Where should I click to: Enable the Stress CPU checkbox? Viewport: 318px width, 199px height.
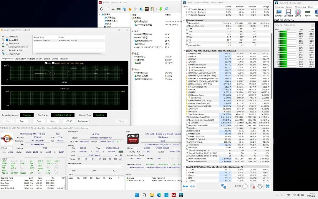7,37
